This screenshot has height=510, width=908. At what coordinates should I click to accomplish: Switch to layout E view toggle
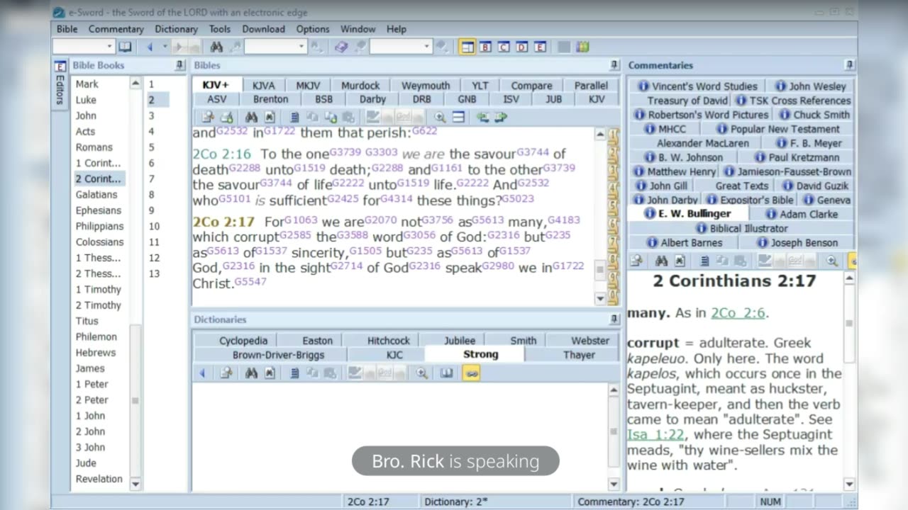click(541, 47)
